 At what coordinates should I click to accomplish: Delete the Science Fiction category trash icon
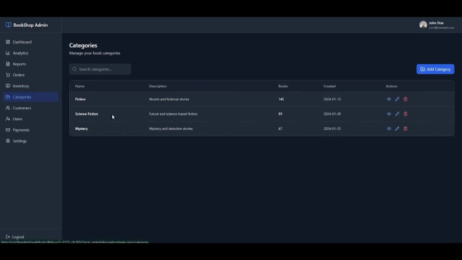406,114
